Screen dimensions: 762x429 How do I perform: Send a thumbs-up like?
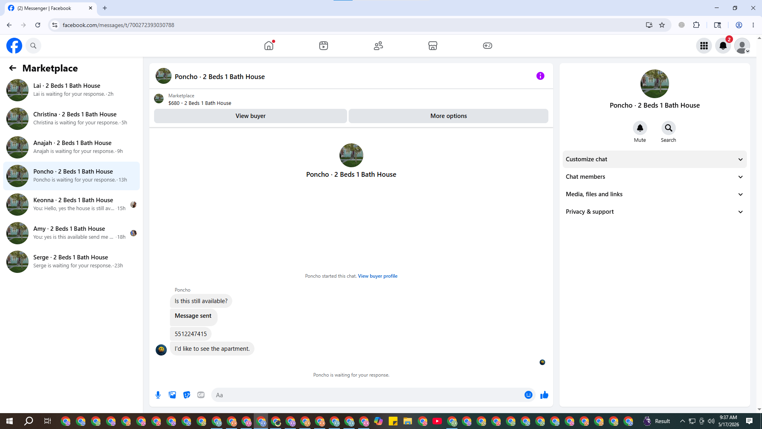tap(544, 395)
